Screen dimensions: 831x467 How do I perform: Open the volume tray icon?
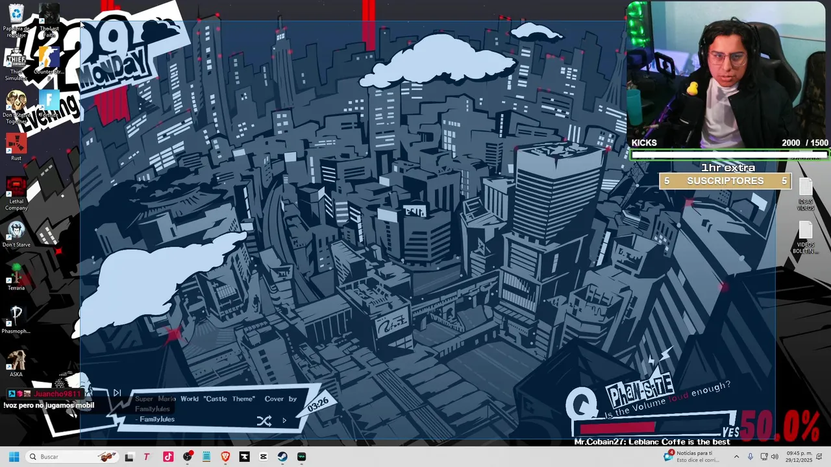(774, 457)
